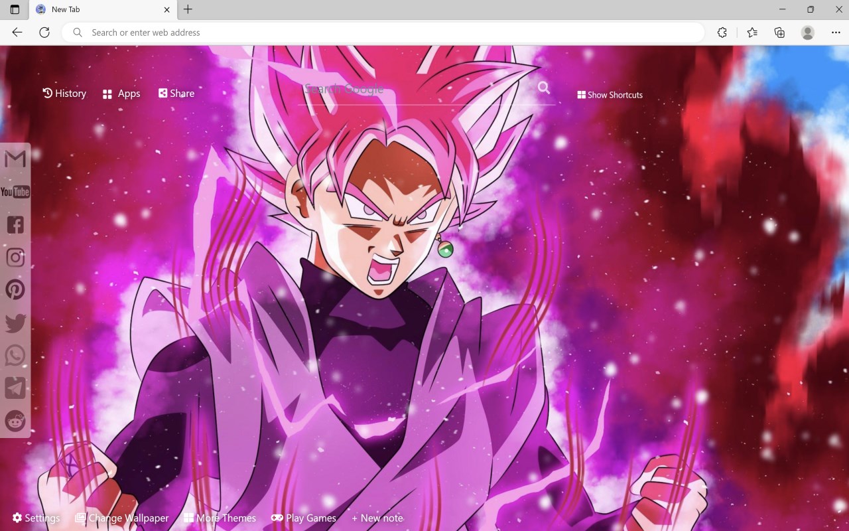The height and width of the screenshot is (531, 849).
Task: Open the History link
Action: coord(64,94)
